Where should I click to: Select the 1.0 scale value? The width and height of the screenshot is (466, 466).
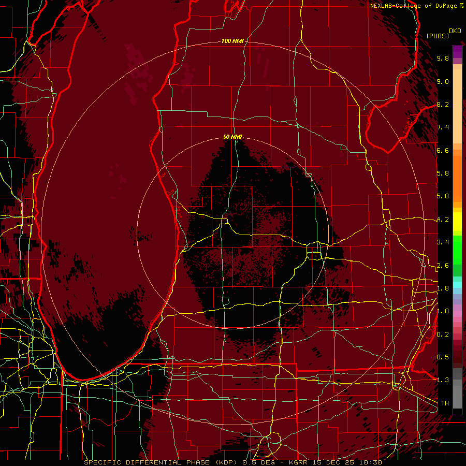[x=443, y=311]
